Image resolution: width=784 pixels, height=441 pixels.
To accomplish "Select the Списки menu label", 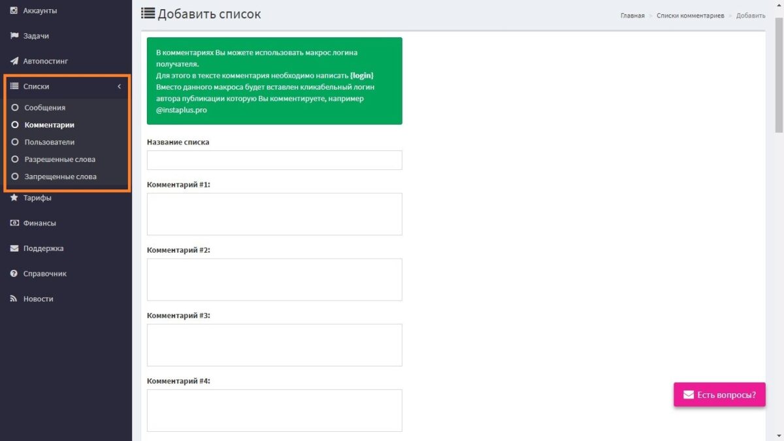I will pos(36,86).
